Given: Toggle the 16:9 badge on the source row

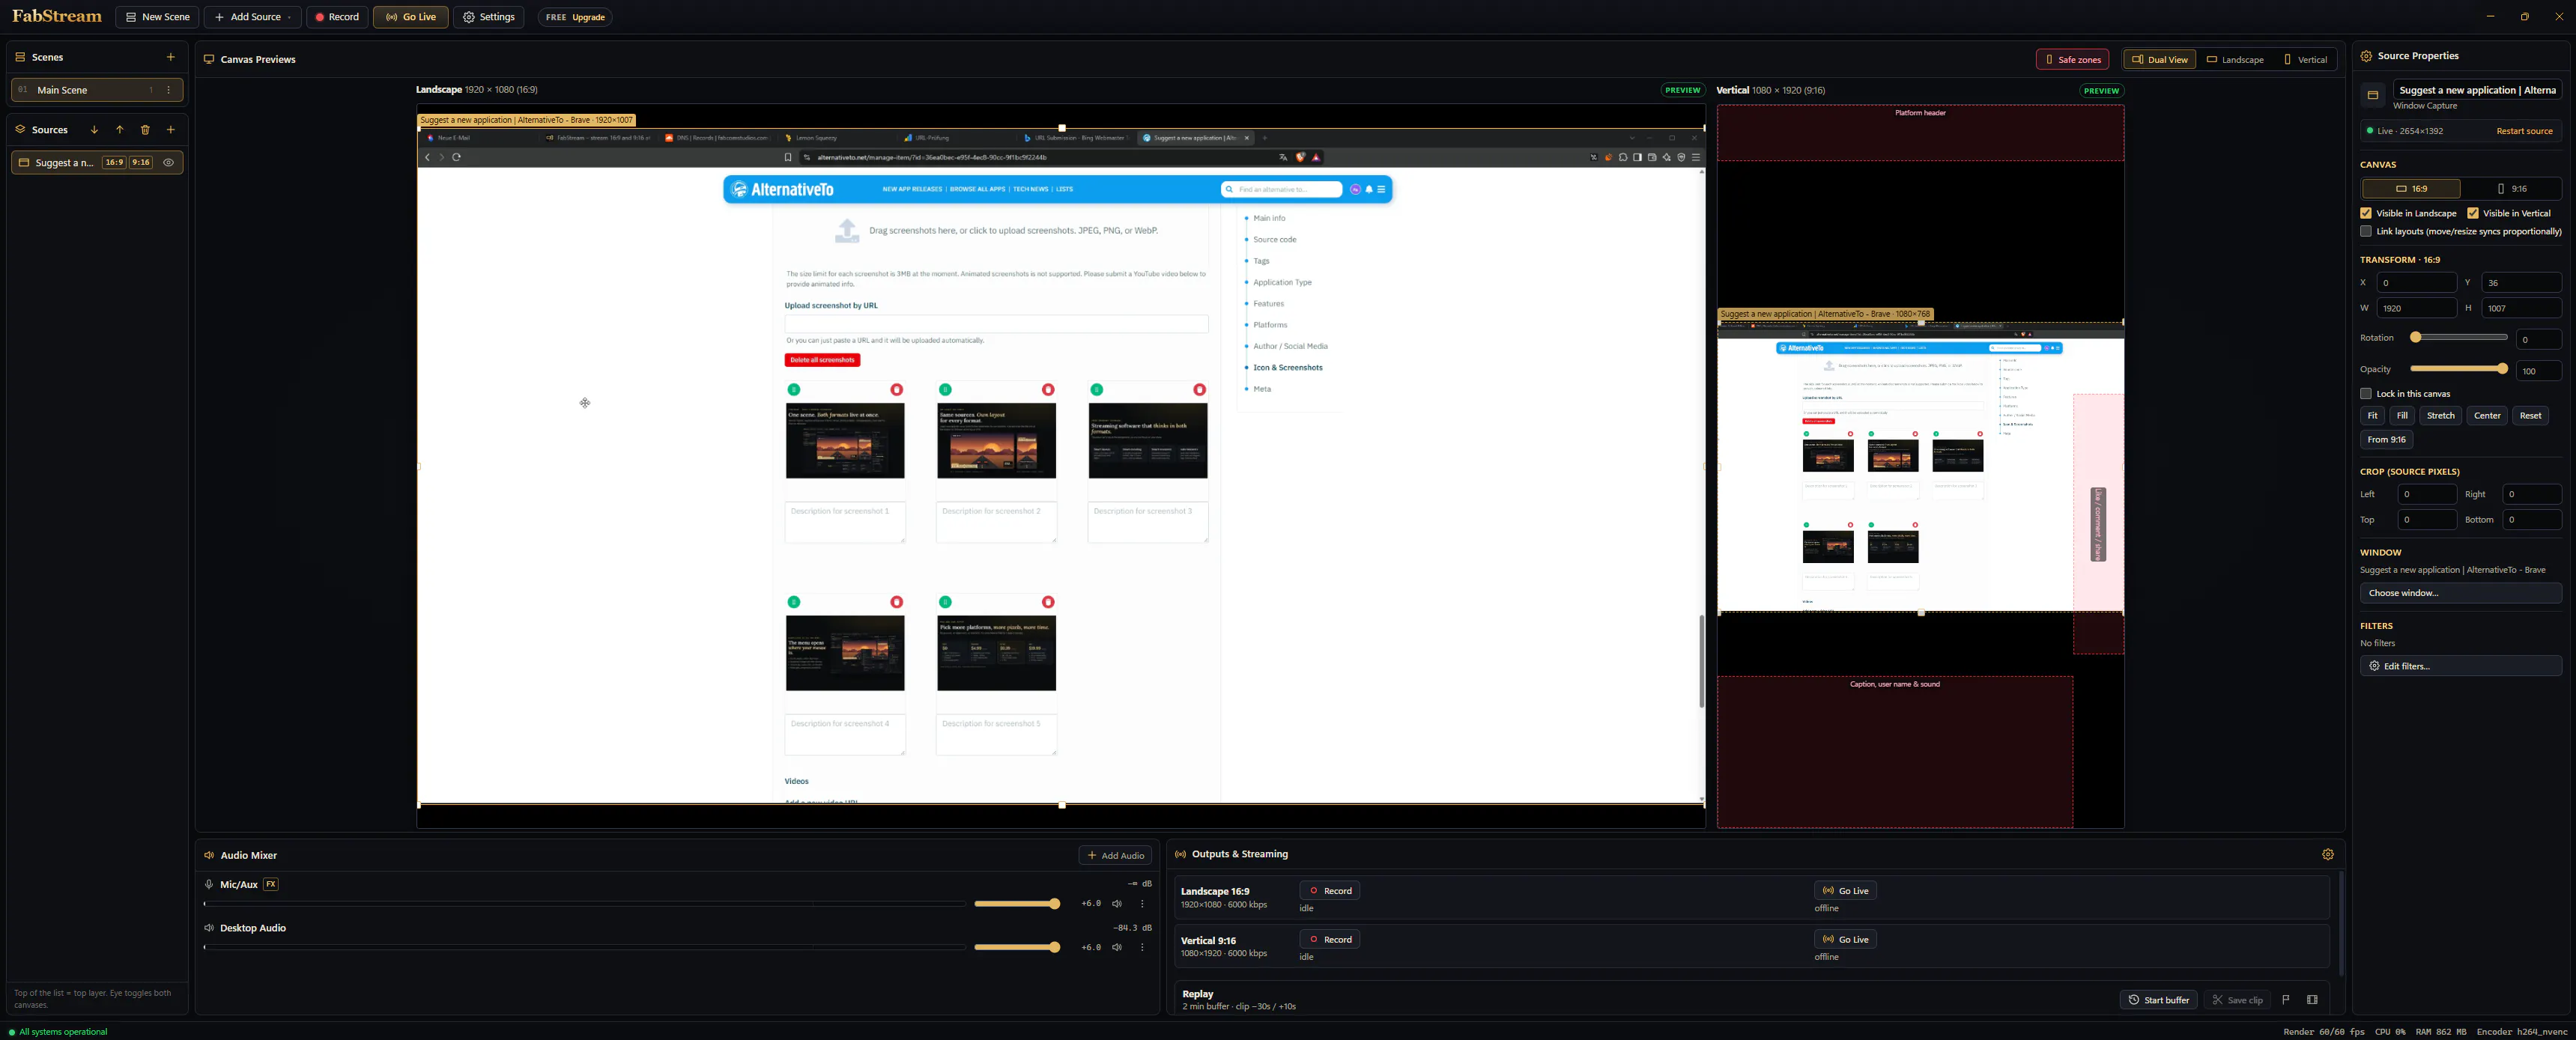Looking at the screenshot, I should coord(115,163).
